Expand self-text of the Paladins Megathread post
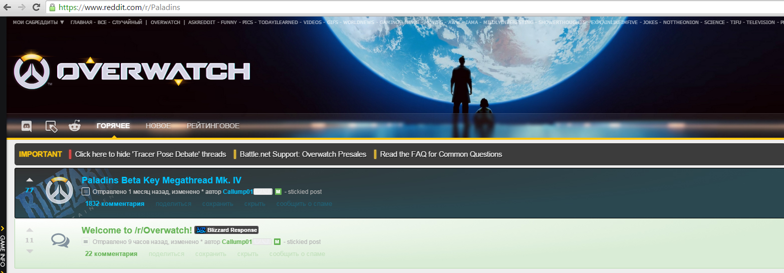Screen dimensions: 784x273 86,191
